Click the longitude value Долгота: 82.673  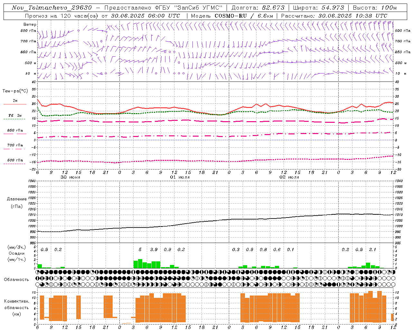click(258, 8)
